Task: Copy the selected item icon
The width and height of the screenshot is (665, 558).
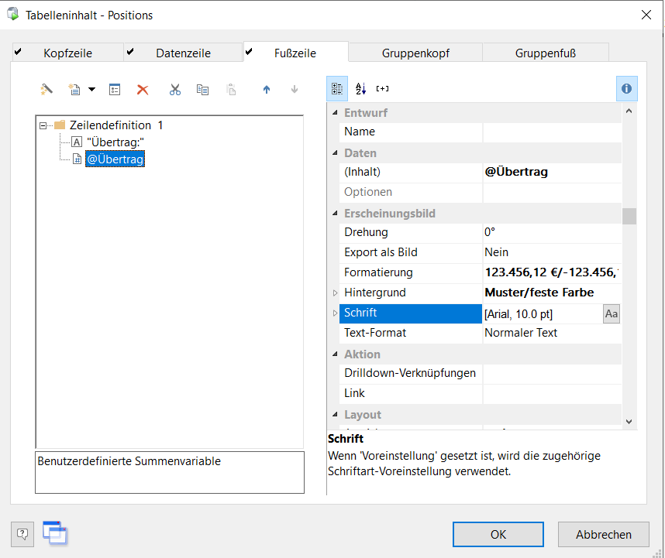Action: [x=202, y=89]
